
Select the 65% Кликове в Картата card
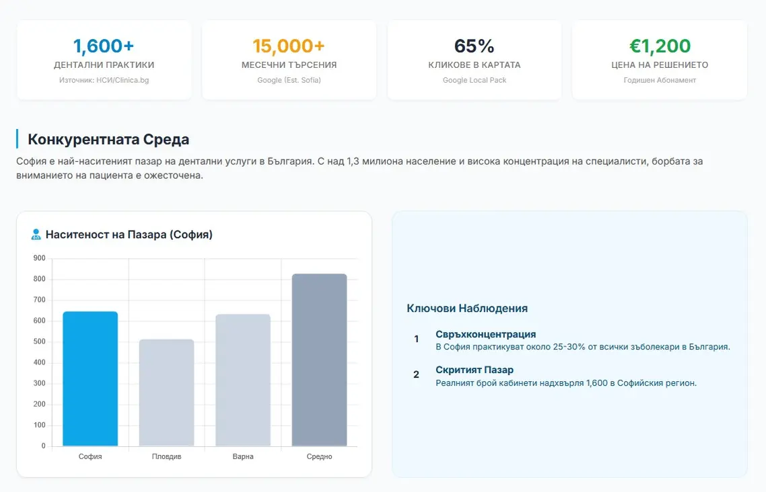pyautogui.click(x=474, y=59)
